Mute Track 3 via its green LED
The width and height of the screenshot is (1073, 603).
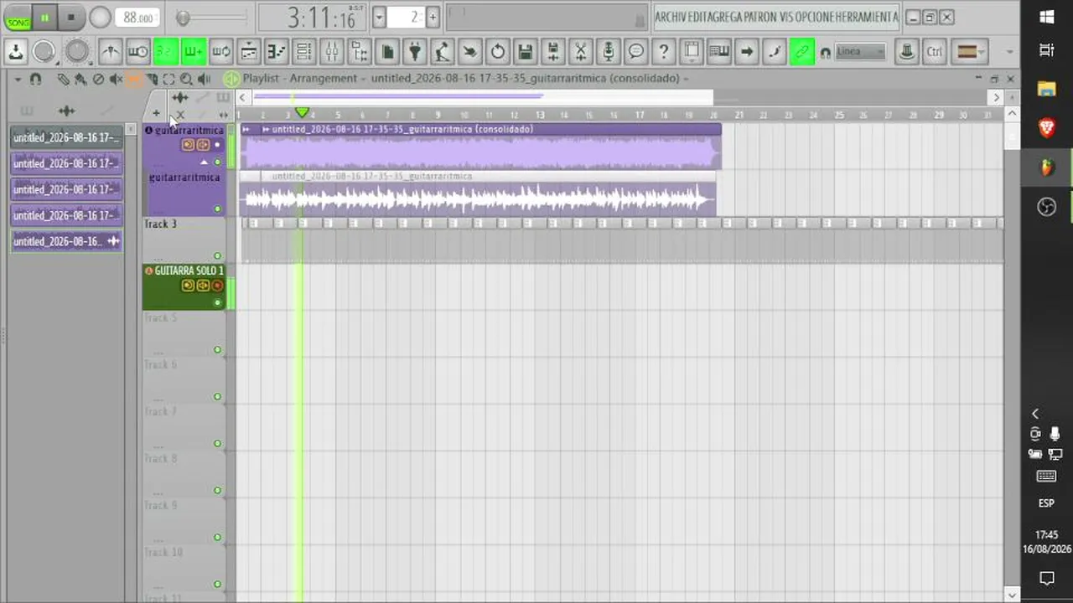click(x=218, y=256)
